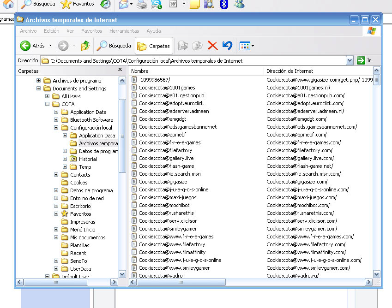Click the file list scroll down arrow
This screenshot has width=392, height=308.
tap(376, 274)
